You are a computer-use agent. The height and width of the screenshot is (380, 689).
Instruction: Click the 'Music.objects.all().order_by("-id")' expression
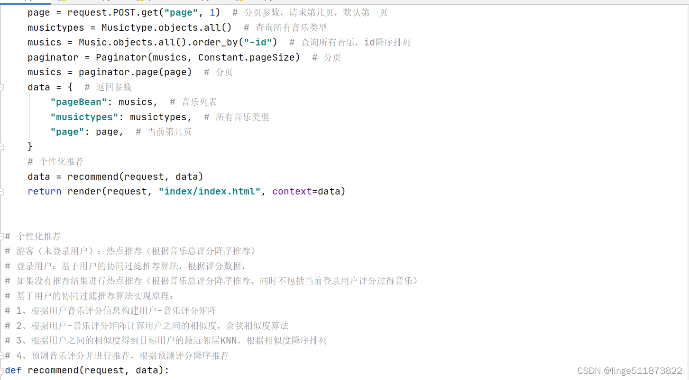tap(178, 42)
